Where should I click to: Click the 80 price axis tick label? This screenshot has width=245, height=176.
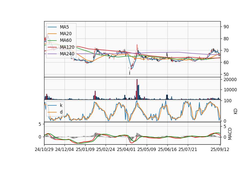pos(226,39)
